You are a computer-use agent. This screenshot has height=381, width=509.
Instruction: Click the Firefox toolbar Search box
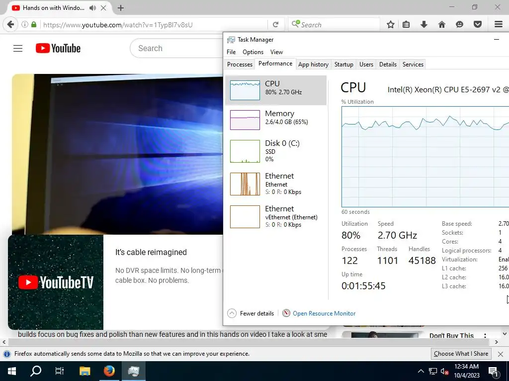[334, 25]
